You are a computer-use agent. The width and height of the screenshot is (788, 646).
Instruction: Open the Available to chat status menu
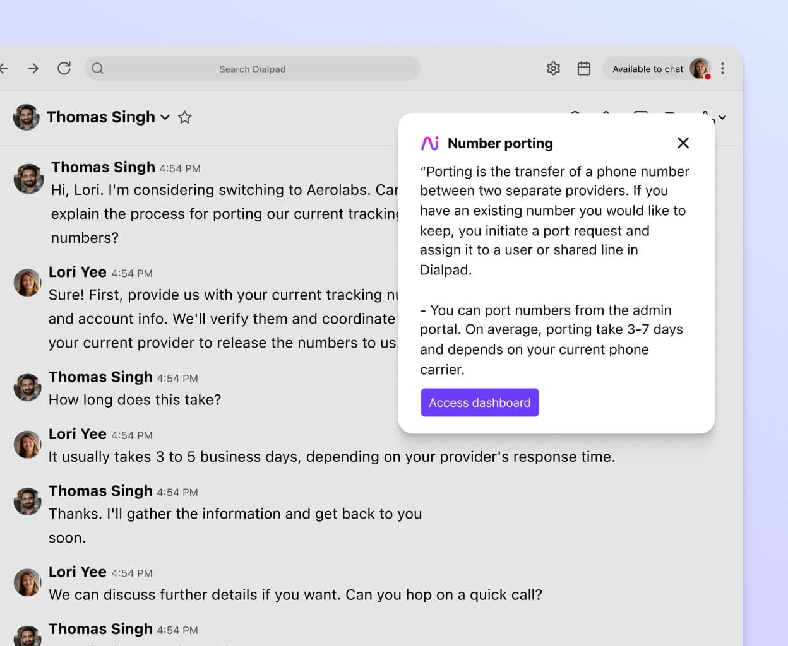(647, 69)
